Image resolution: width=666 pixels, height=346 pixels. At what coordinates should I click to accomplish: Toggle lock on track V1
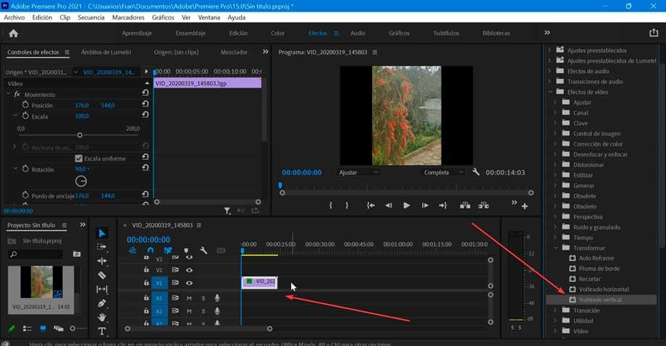(146, 283)
